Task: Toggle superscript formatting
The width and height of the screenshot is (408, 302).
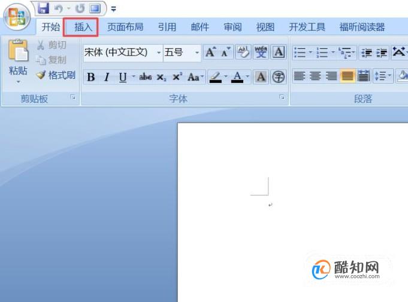Action: click(x=177, y=77)
